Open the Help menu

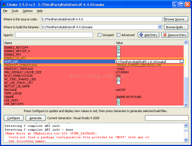coord(40,11)
